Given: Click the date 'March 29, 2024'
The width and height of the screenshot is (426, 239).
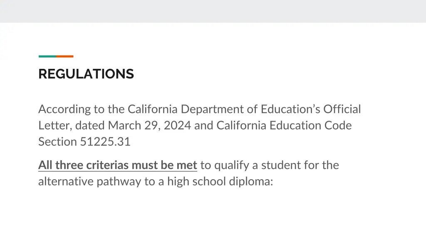Looking at the screenshot, I should click(x=149, y=126).
